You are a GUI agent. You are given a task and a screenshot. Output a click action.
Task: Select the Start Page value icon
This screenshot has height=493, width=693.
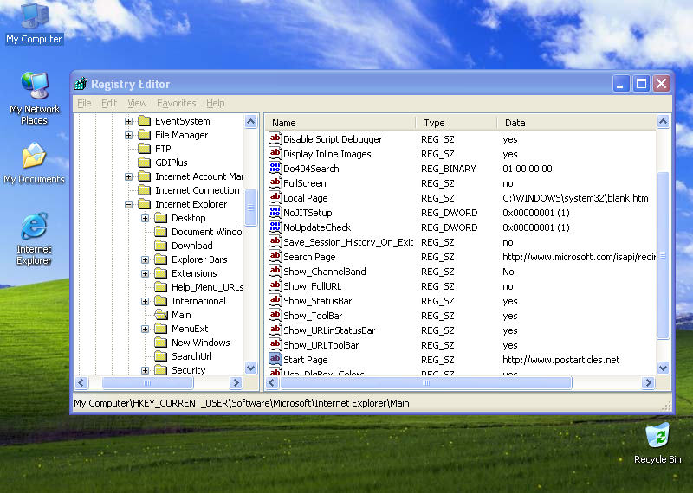coord(275,359)
